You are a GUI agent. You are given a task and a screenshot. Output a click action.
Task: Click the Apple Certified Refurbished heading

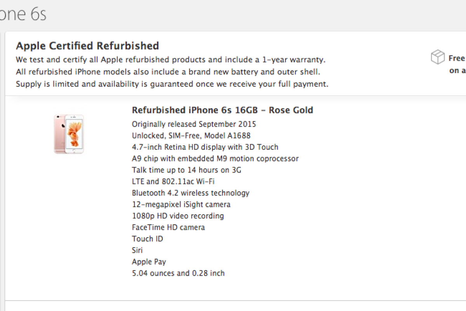87,46
